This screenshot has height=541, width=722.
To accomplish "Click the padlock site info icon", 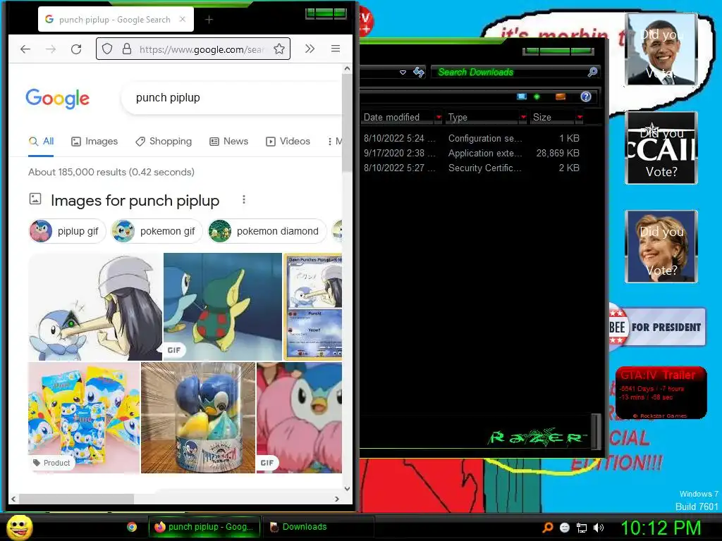I will 127,49.
